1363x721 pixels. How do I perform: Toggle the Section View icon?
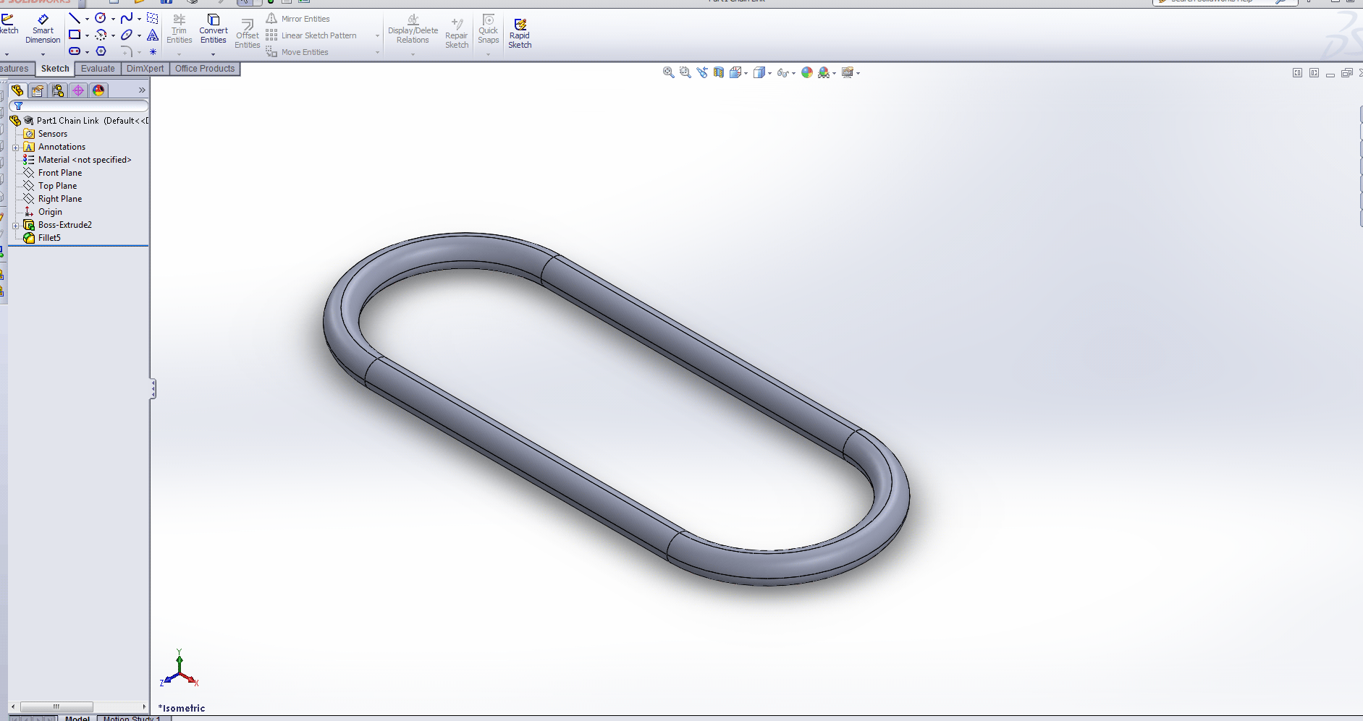(719, 72)
